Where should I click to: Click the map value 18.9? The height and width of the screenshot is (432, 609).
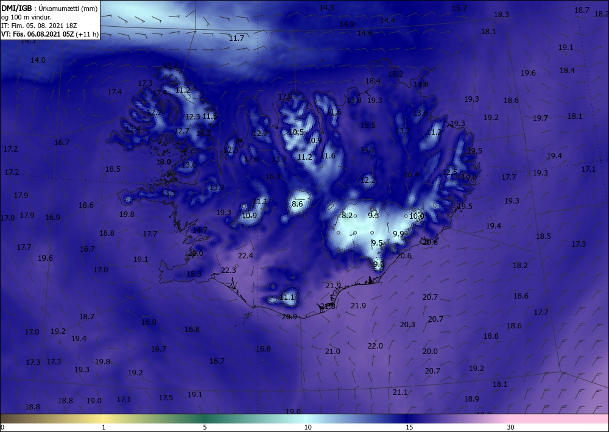471,398
